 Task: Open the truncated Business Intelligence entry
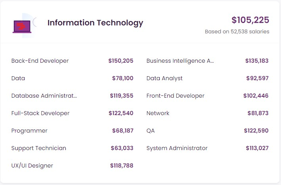pos(180,61)
